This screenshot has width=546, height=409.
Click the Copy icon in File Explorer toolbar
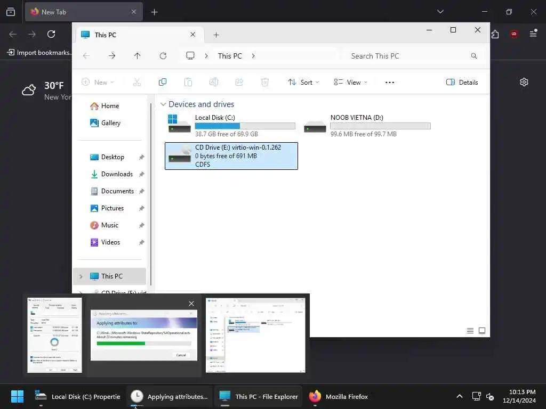(163, 83)
